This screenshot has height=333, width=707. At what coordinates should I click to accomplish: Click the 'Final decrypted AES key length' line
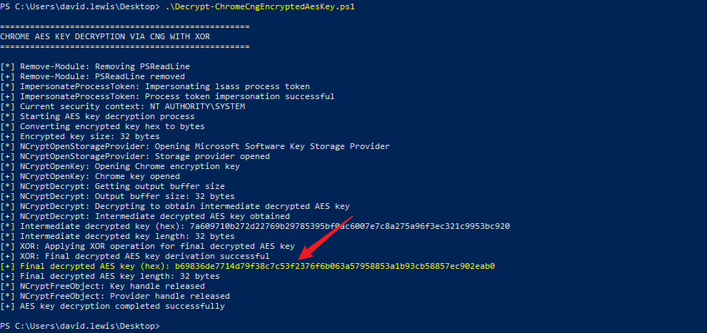(x=110, y=276)
